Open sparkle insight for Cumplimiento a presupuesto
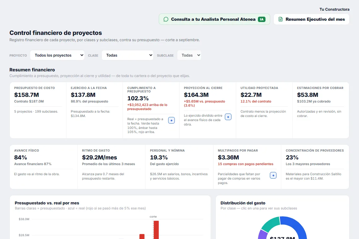Viewport: 359px width, 239px height. point(172,120)
